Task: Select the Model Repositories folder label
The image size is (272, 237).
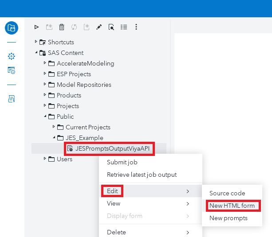Action: (84, 85)
